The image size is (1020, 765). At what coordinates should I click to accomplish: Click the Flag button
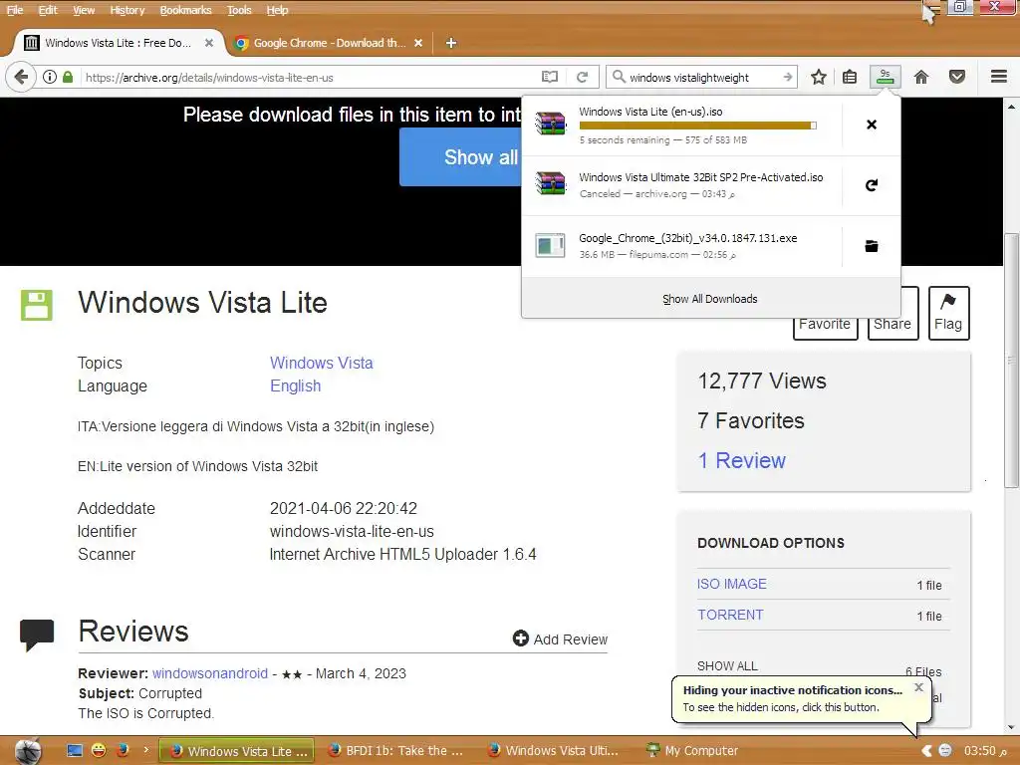pyautogui.click(x=948, y=313)
